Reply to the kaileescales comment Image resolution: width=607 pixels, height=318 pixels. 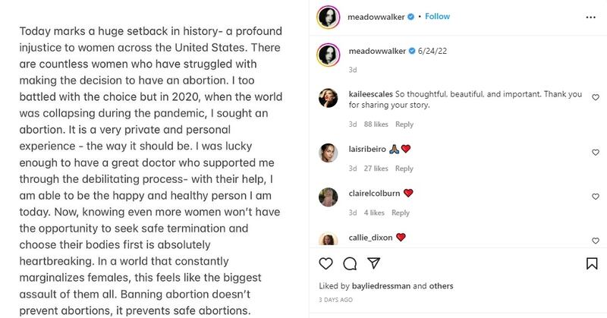[x=404, y=124]
